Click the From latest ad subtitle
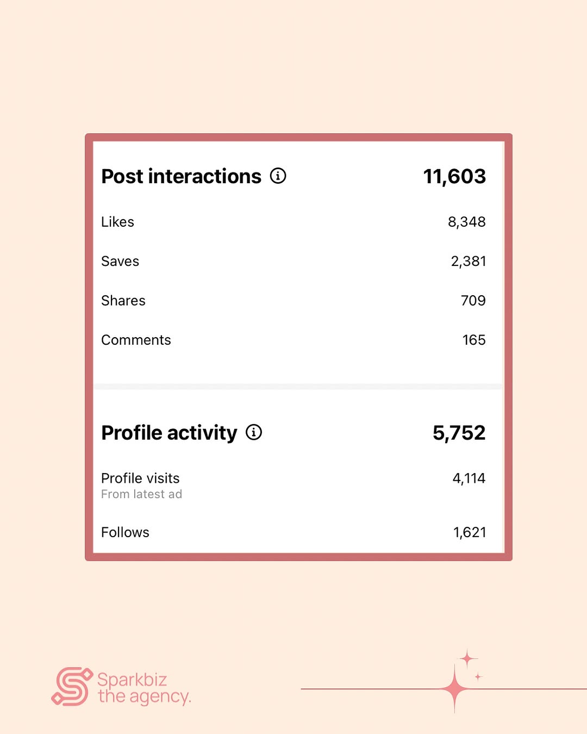 [x=141, y=494]
